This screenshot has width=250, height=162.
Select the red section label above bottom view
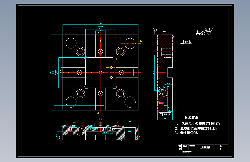pyautogui.click(x=100, y=119)
